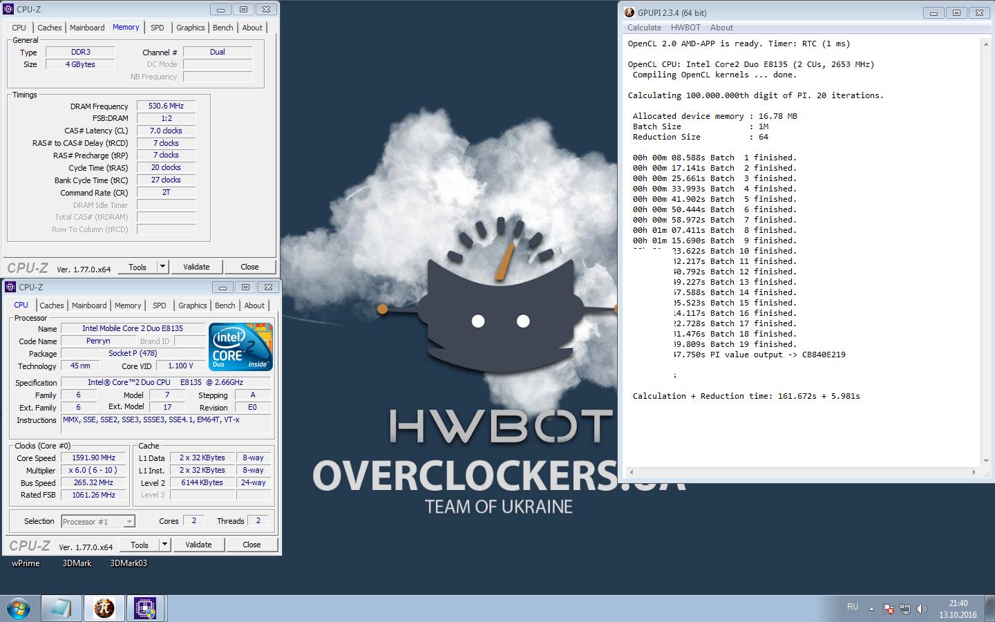Image resolution: width=995 pixels, height=622 pixels.
Task: Open the Tools dropdown arrow in lower CPU-Z
Action: pyautogui.click(x=164, y=545)
